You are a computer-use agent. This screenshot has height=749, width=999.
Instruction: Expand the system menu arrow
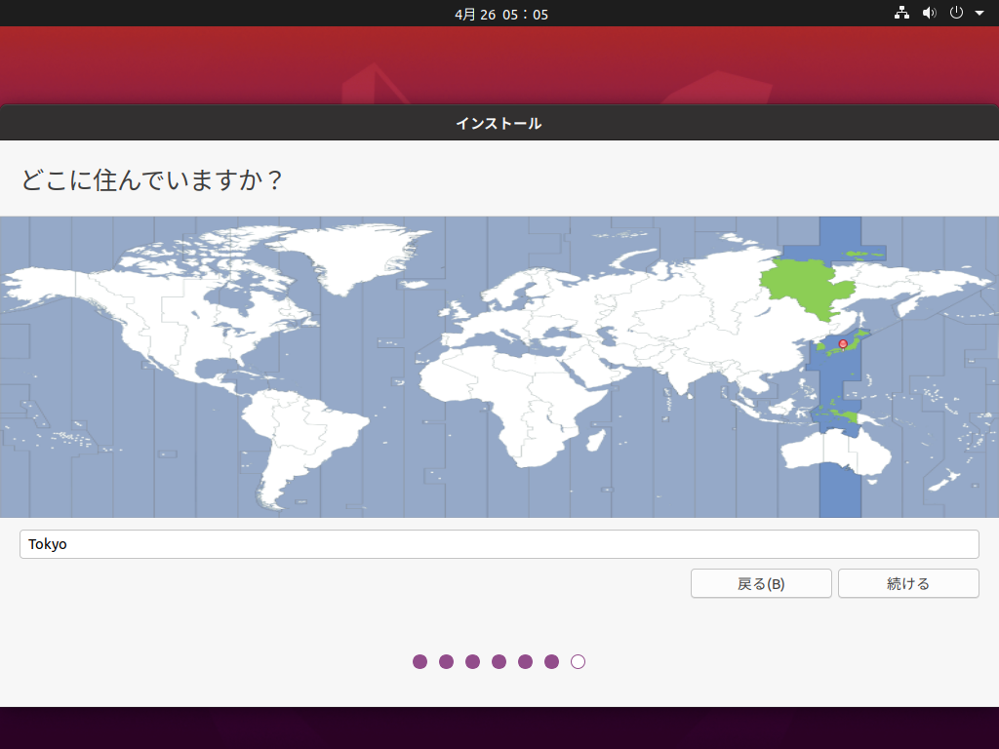point(979,14)
